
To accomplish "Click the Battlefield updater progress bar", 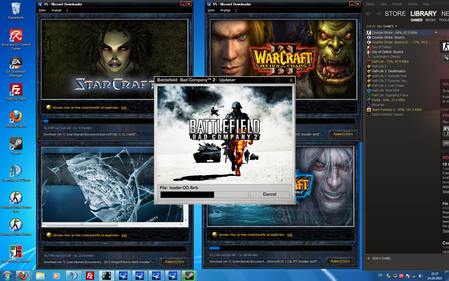I will click(204, 195).
